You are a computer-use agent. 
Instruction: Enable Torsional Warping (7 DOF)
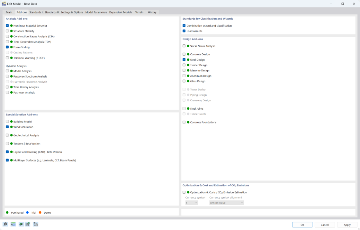click(x=7, y=58)
